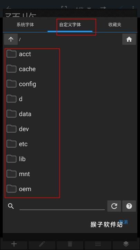Tap the search magnifier icon
The width and height of the screenshot is (140, 250).
(11, 206)
